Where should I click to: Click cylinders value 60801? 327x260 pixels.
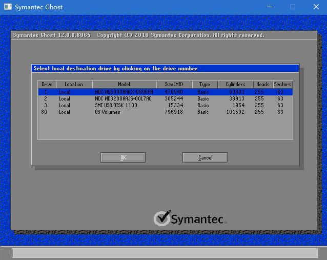237,92
